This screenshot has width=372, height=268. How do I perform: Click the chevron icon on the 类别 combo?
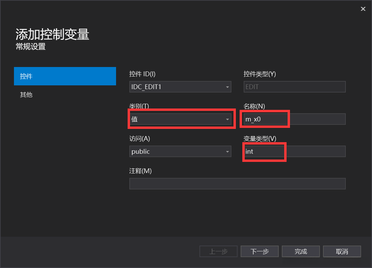click(227, 119)
